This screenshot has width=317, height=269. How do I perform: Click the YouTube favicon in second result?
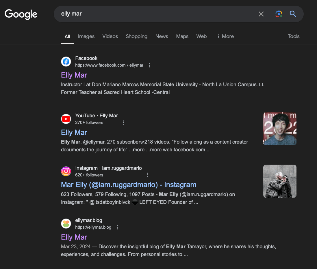(66, 119)
